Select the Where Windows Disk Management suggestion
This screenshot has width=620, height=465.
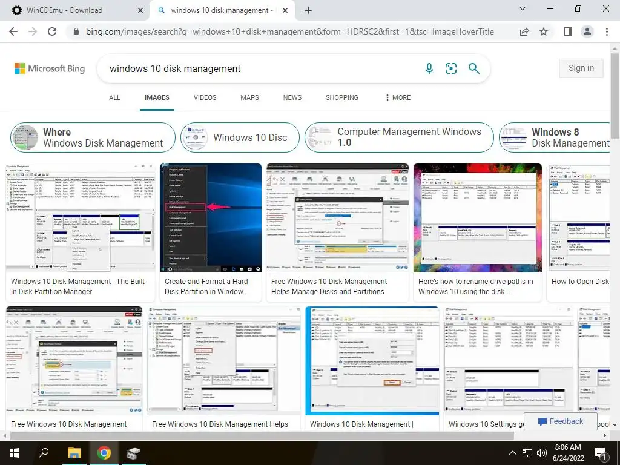pyautogui.click(x=93, y=137)
